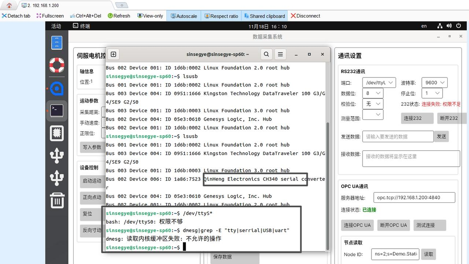Image resolution: width=469 pixels, height=264 pixels.
Task: Click the 发送 send button
Action: point(442,136)
